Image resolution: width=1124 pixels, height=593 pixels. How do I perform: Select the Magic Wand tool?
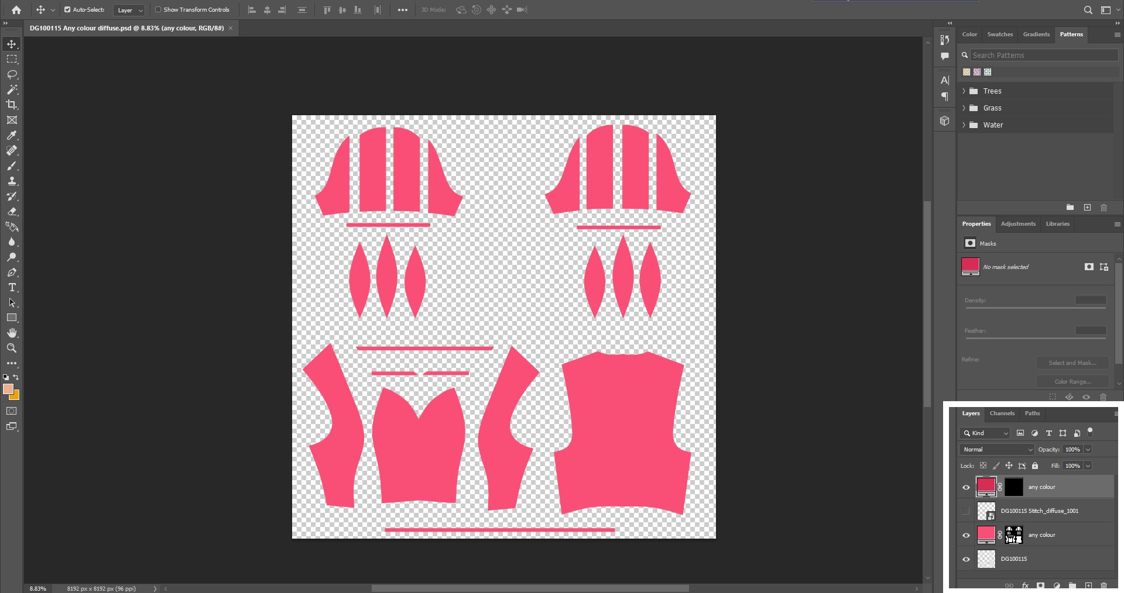point(12,89)
